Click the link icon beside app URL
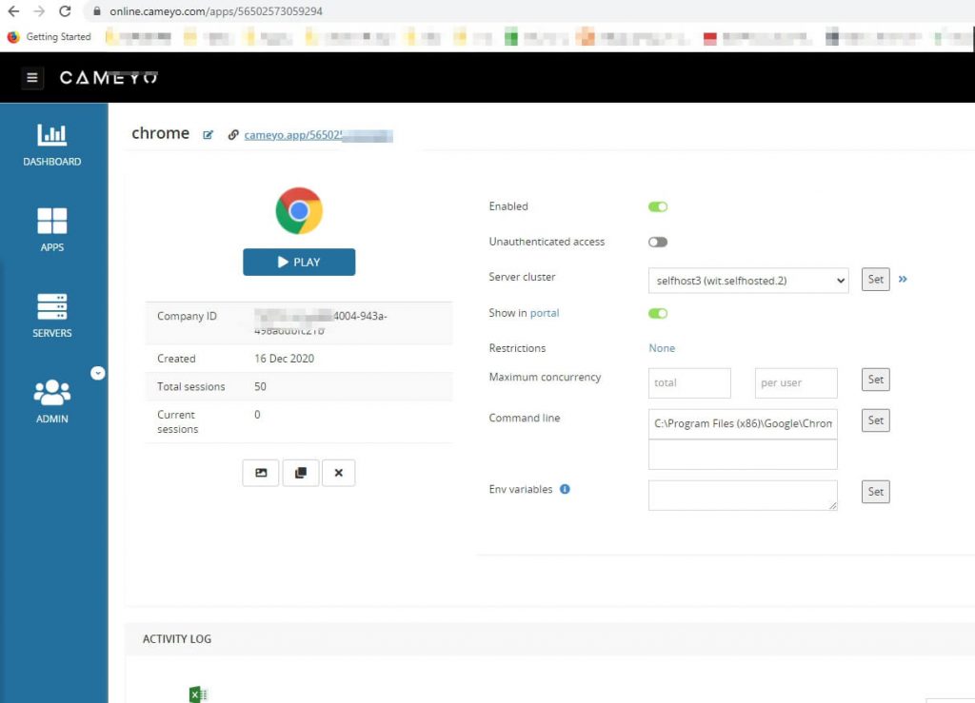 (233, 135)
